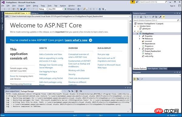Click the Undo toolbar icon
The width and height of the screenshot is (182, 117).
tap(29, 9)
